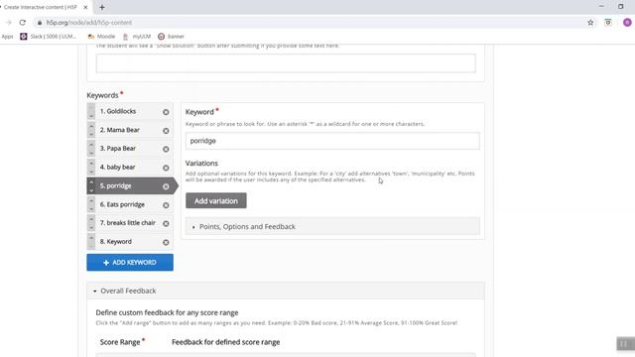Move Papa Bear keyword up with arrow
Screen dimensions: 635x357
(x=91, y=145)
